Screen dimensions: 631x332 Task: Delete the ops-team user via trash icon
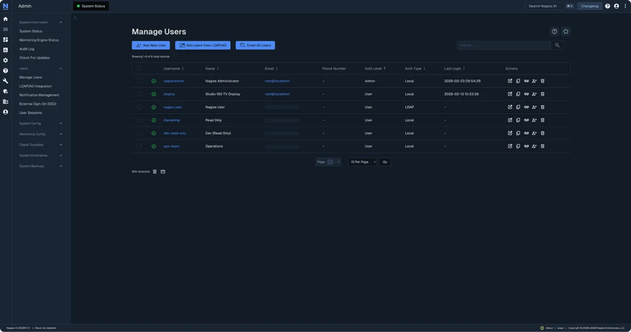(542, 145)
